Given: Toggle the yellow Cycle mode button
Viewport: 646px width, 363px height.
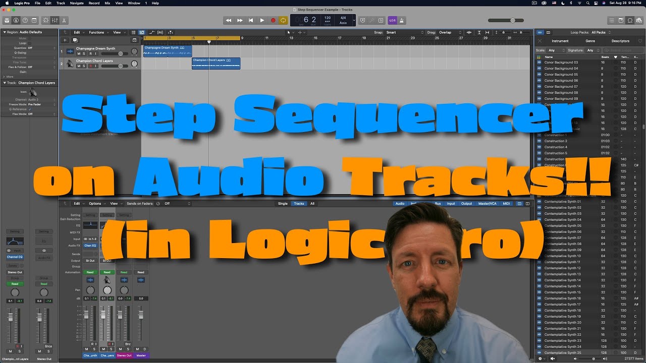Looking at the screenshot, I should [x=284, y=21].
